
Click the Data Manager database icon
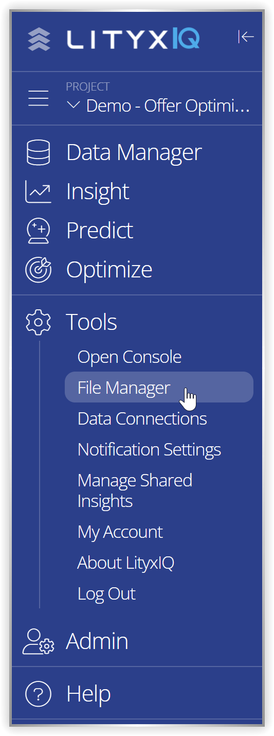pos(38,152)
